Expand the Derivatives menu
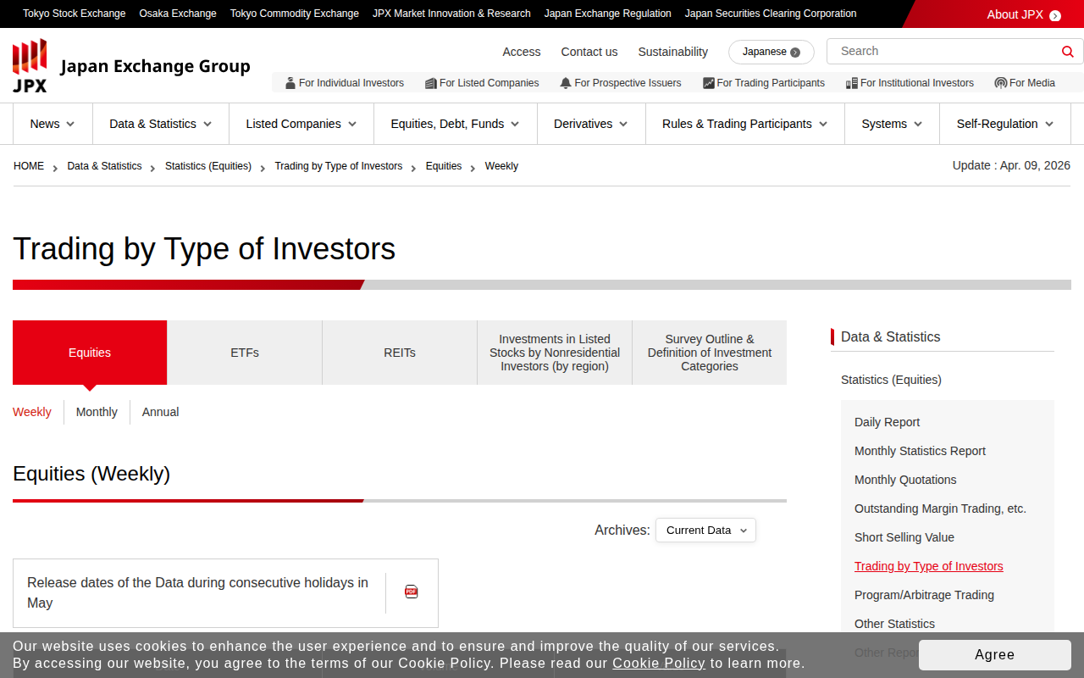Viewport: 1084px width, 678px height. (x=591, y=124)
